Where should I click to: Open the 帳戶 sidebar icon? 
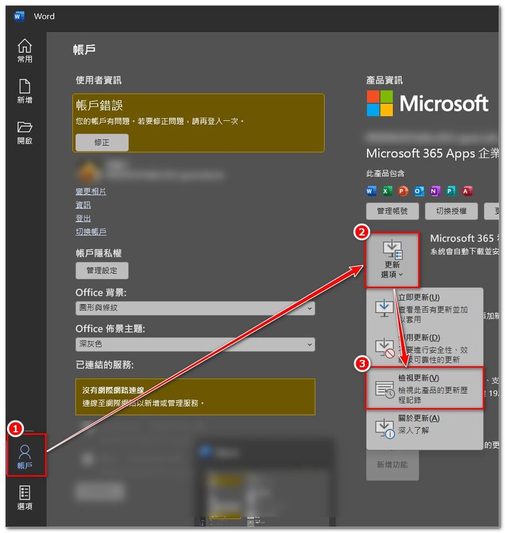tap(24, 455)
